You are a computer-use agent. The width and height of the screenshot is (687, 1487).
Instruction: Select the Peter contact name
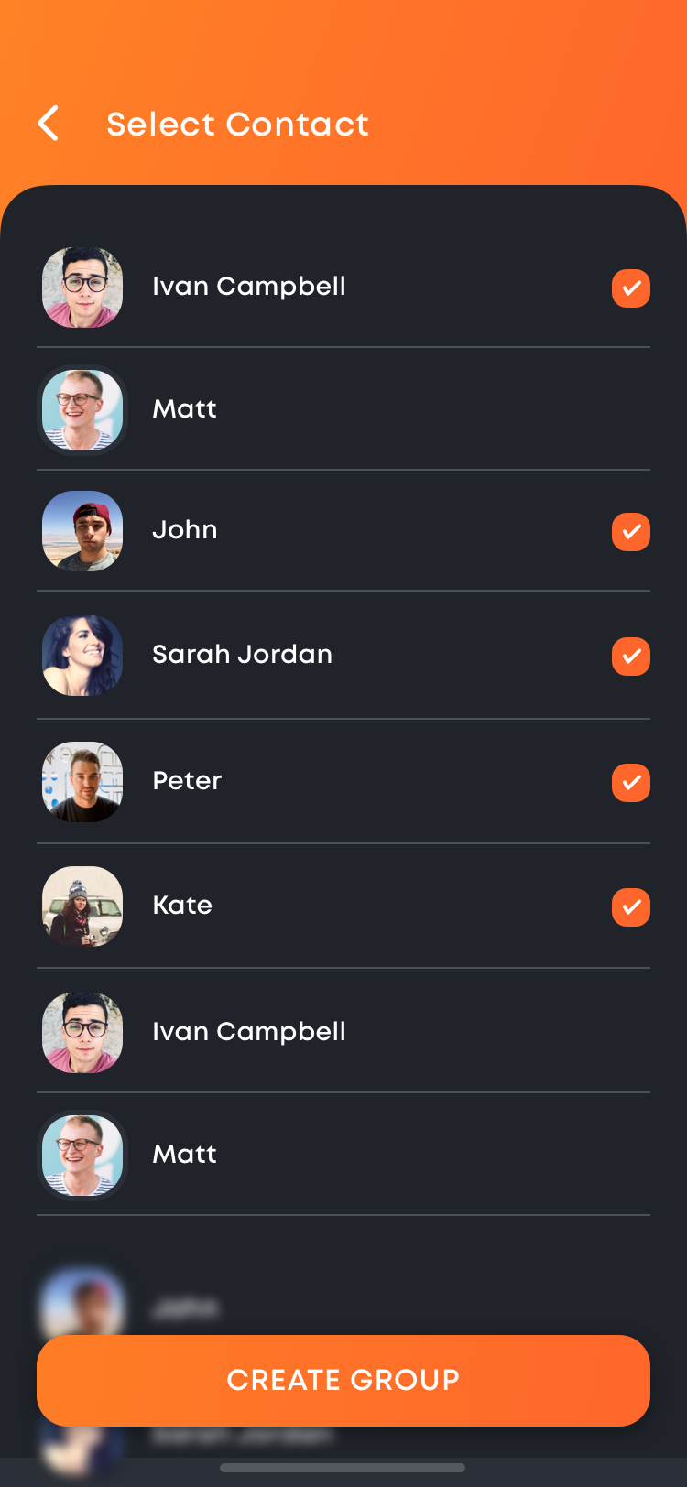pyautogui.click(x=187, y=781)
